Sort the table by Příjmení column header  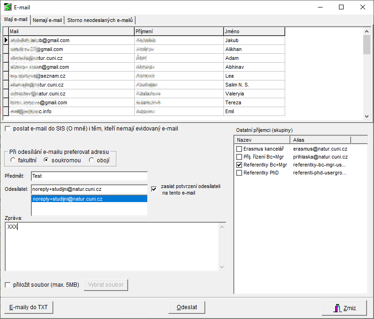(x=179, y=31)
